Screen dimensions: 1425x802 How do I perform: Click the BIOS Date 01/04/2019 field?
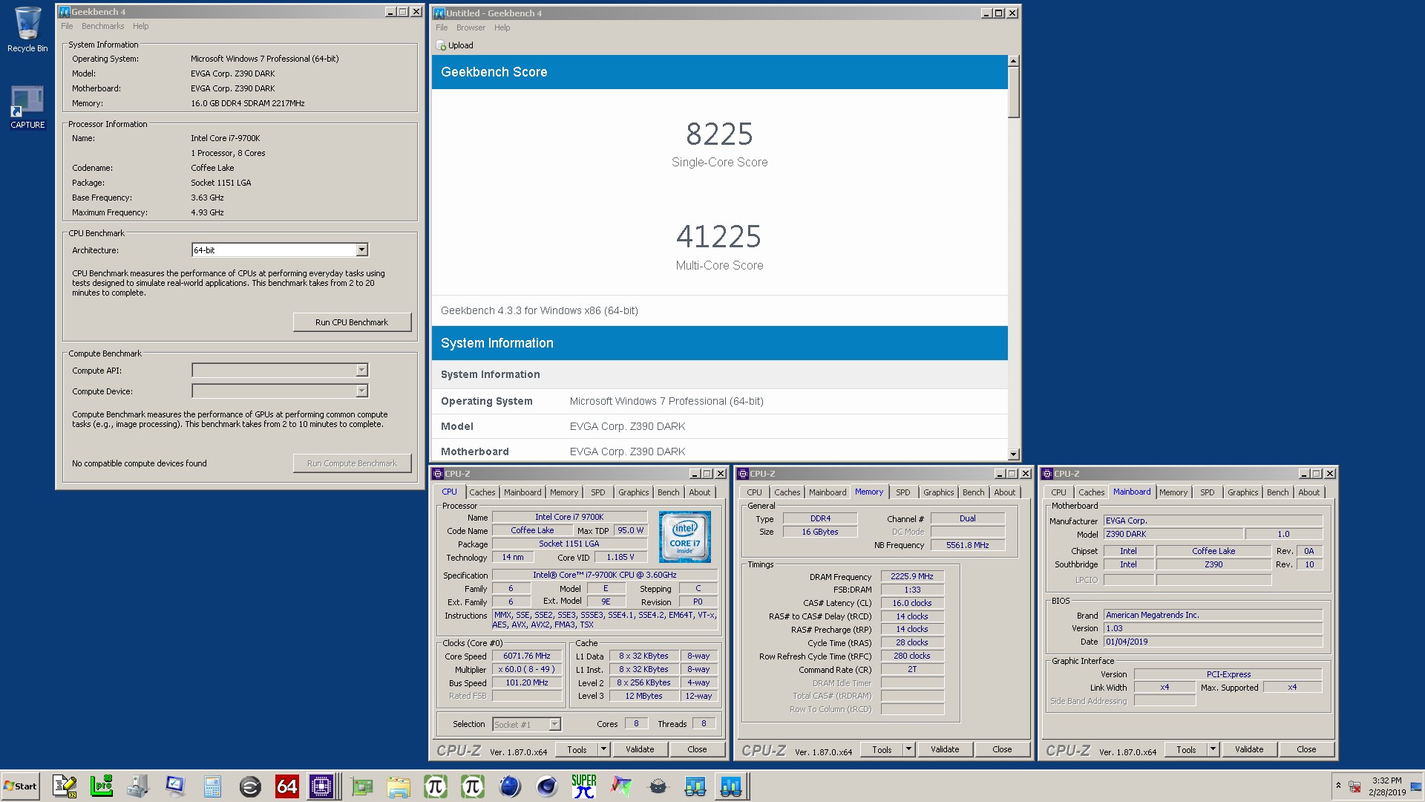click(x=1213, y=642)
